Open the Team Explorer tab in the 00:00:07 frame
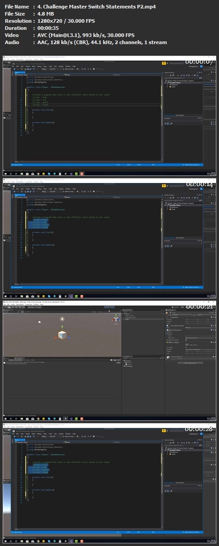219x546 pixels. 180,115
